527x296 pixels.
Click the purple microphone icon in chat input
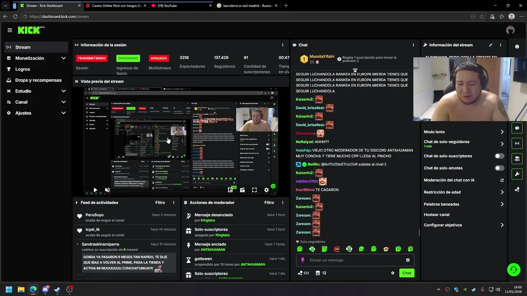click(x=303, y=260)
